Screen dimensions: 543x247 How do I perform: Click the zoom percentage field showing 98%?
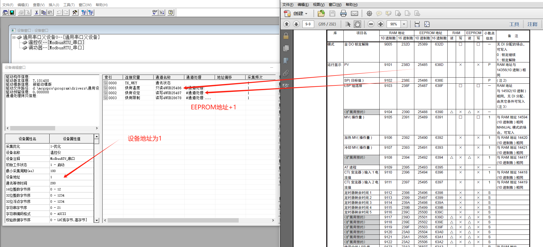(x=394, y=24)
